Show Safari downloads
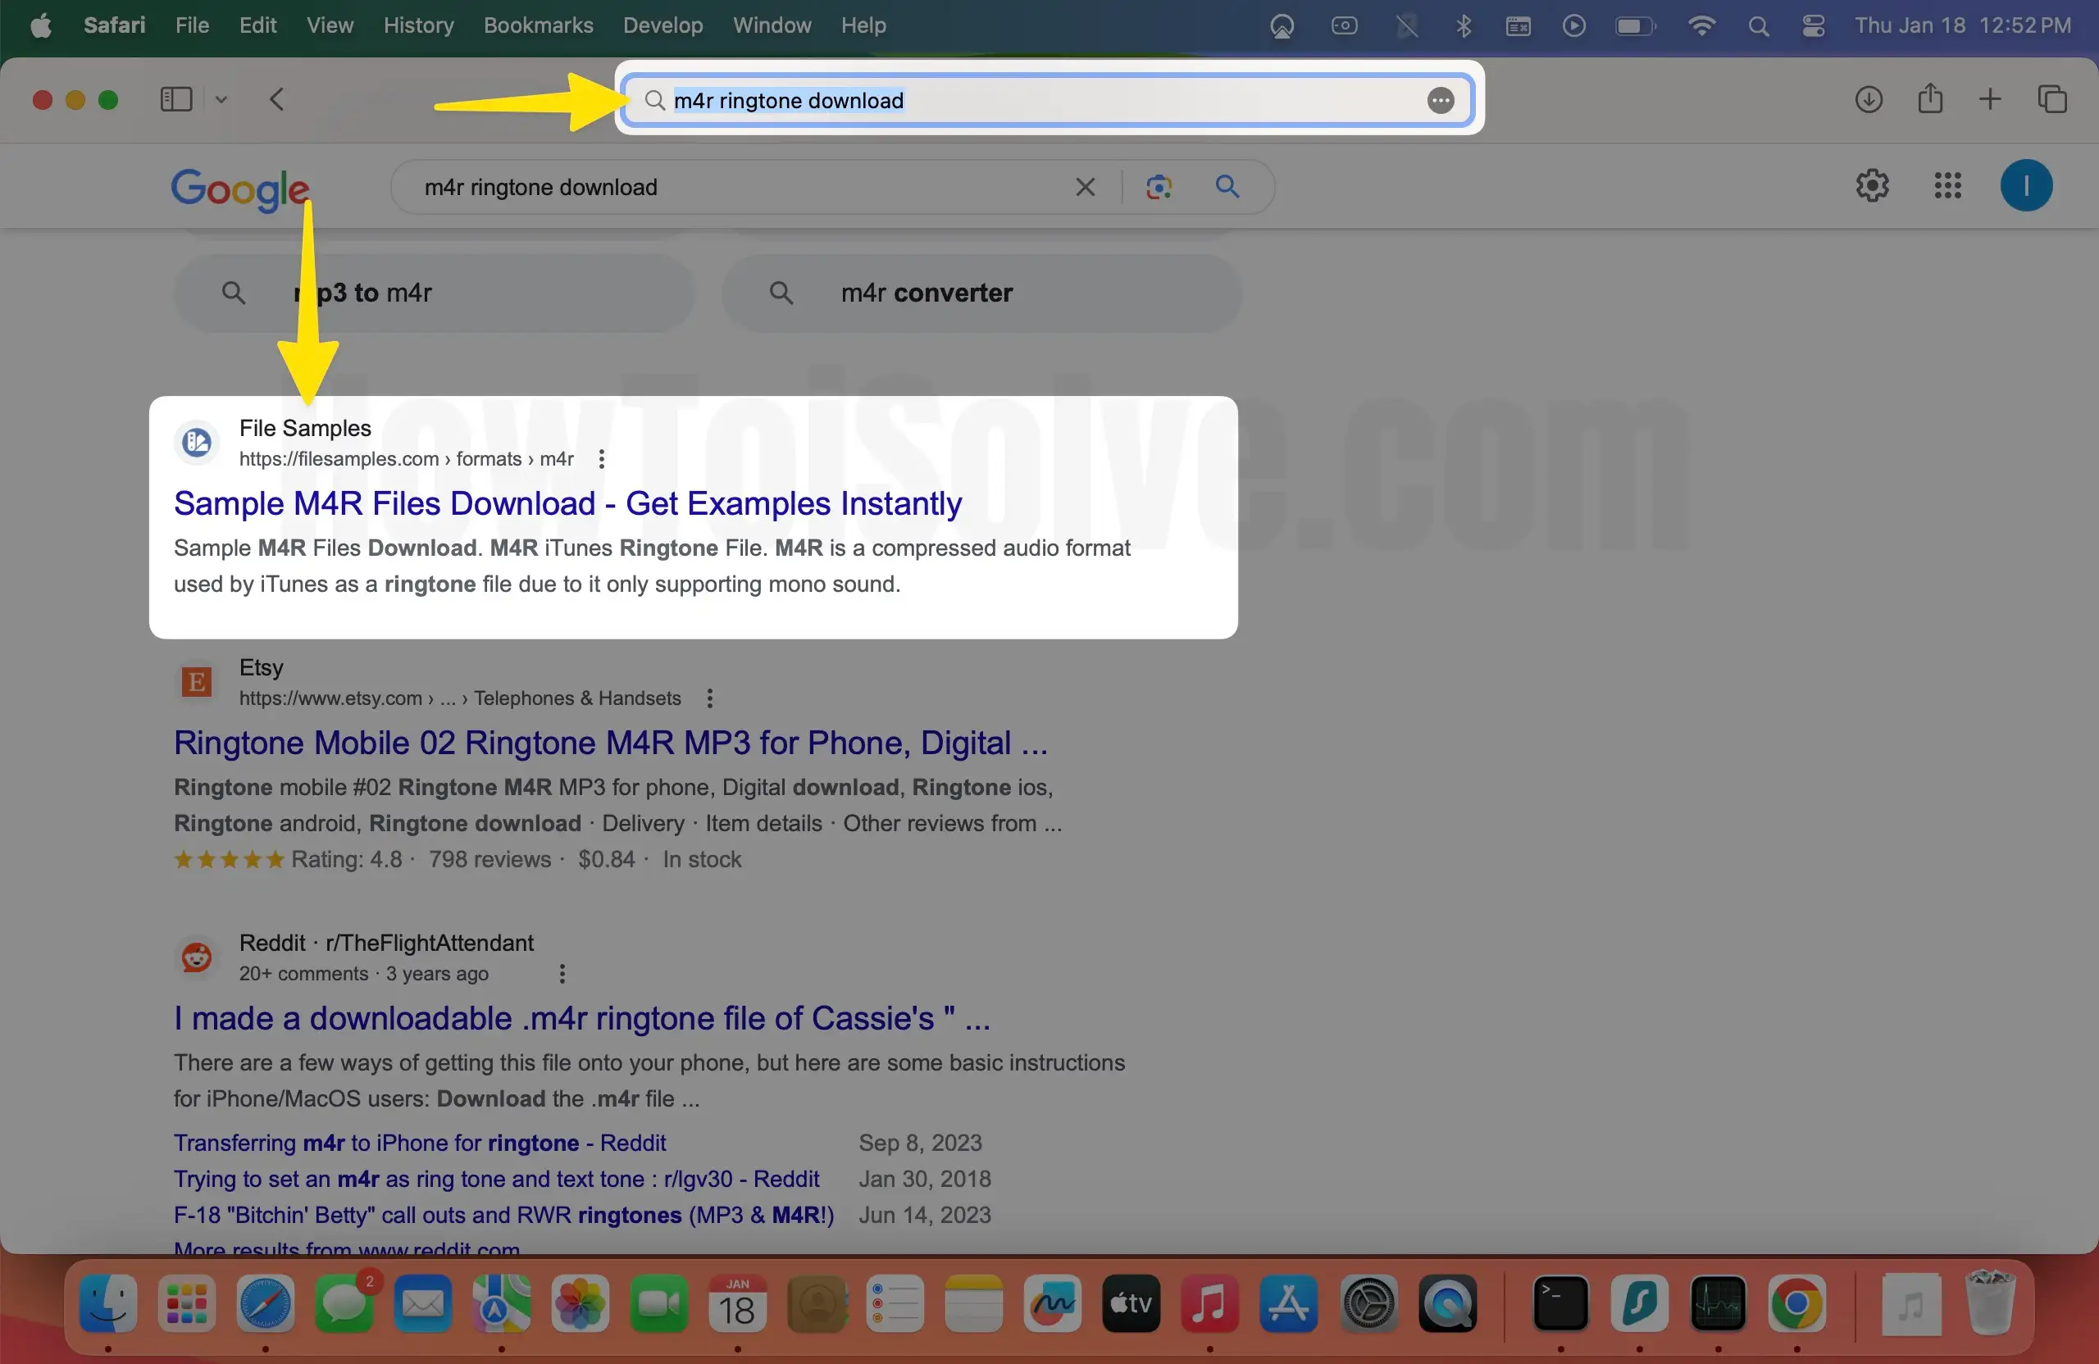This screenshot has width=2099, height=1364. (1868, 100)
